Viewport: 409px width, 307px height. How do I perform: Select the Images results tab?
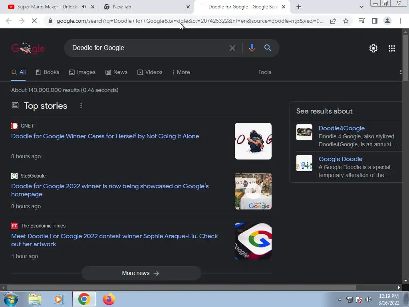click(x=82, y=72)
